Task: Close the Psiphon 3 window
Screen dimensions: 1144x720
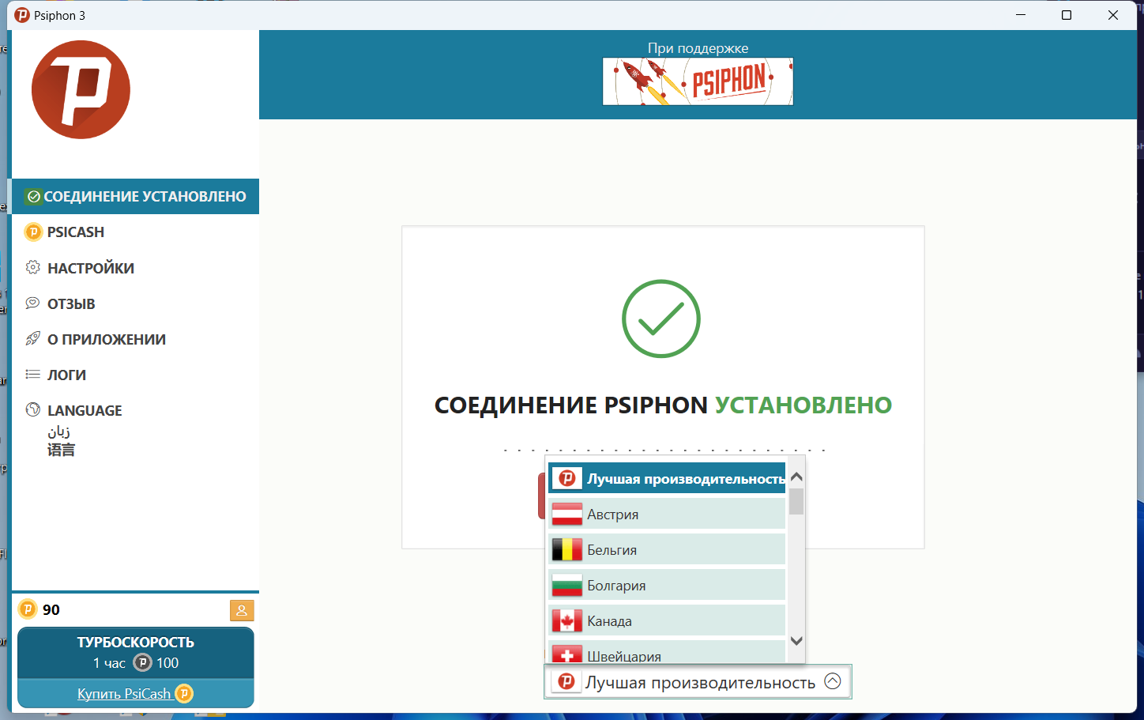Action: point(1113,15)
